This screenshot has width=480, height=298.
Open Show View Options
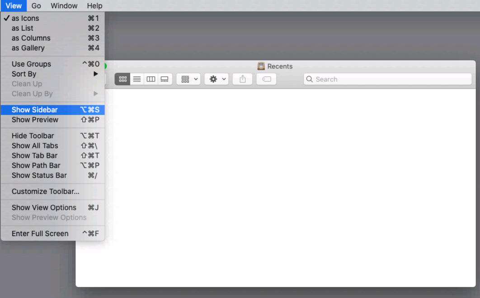click(x=52, y=208)
